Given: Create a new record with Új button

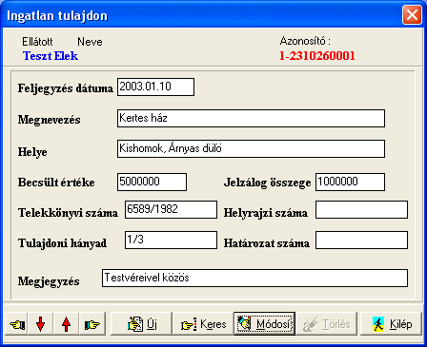Looking at the screenshot, I should pyautogui.click(x=141, y=323).
